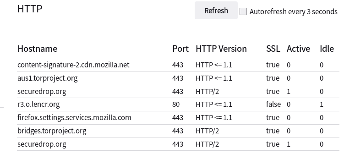Screen dimensions: 344x165
Task: Click the Refresh button
Action: [216, 10]
